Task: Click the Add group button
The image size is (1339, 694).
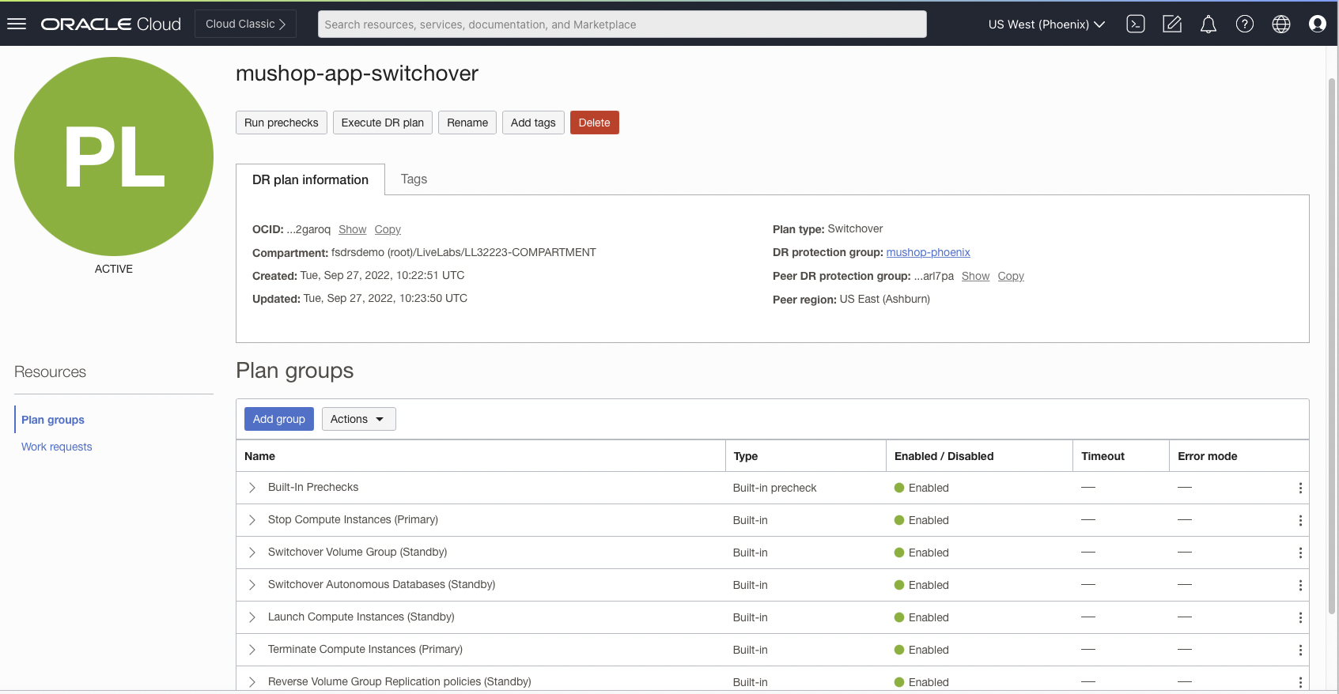Action: [278, 419]
